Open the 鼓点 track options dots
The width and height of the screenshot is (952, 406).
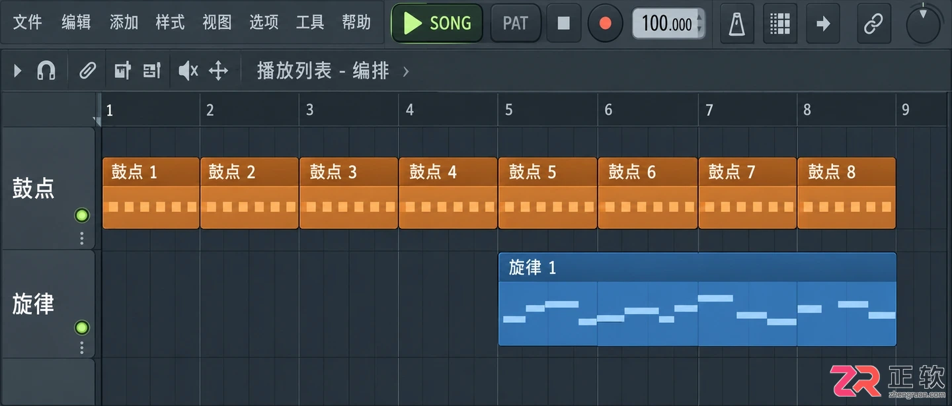82,238
